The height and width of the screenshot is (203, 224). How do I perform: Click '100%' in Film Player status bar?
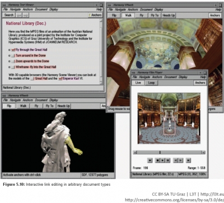202,175
